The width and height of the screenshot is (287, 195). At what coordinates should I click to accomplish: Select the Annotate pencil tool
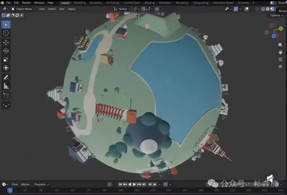(x=6, y=77)
